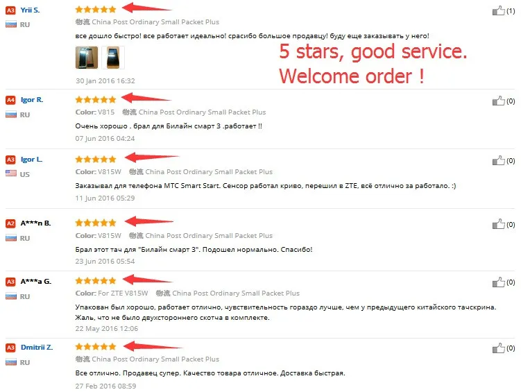Screen dimensions: 521x392
Task: Like Igor R.'s review with thumbs-up
Action: pyautogui.click(x=498, y=101)
